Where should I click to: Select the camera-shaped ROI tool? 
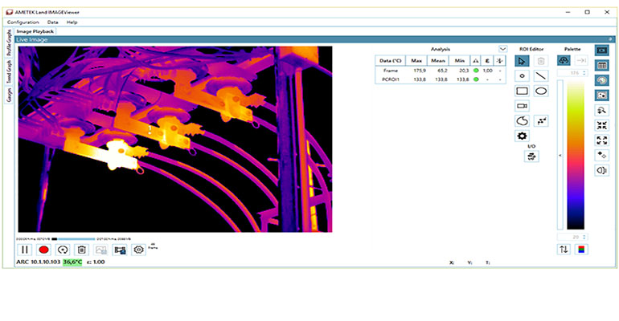(x=522, y=106)
